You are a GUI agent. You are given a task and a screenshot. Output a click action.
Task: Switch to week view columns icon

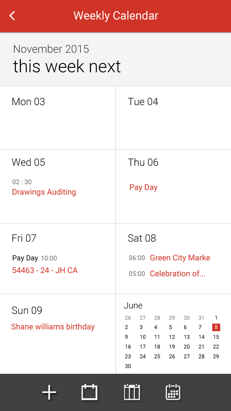[132, 392]
